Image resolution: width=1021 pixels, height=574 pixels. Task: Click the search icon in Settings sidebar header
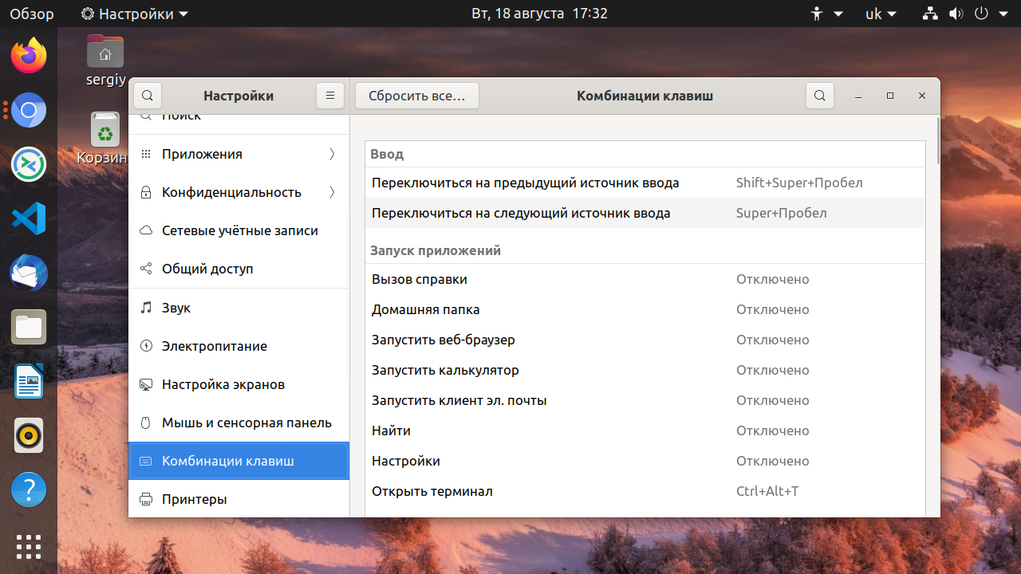pos(148,96)
